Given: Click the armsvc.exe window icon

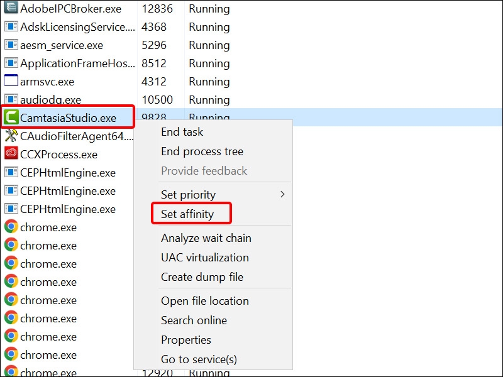Looking at the screenshot, I should tap(11, 81).
